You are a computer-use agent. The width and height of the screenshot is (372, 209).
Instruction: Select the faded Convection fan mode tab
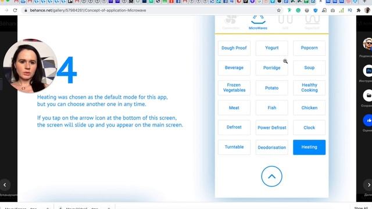(231, 23)
